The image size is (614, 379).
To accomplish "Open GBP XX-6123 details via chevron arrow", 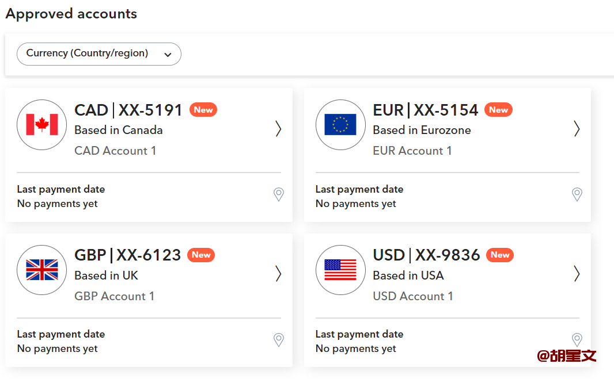I will (278, 274).
